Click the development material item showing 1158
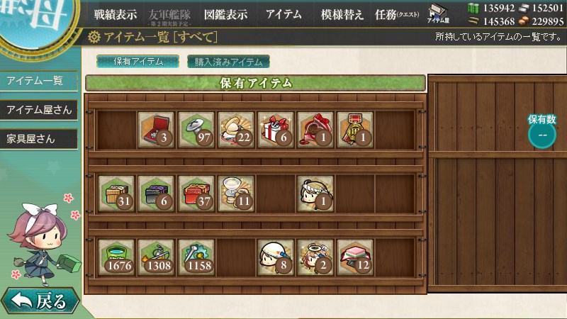This screenshot has height=319, width=567. (x=196, y=257)
